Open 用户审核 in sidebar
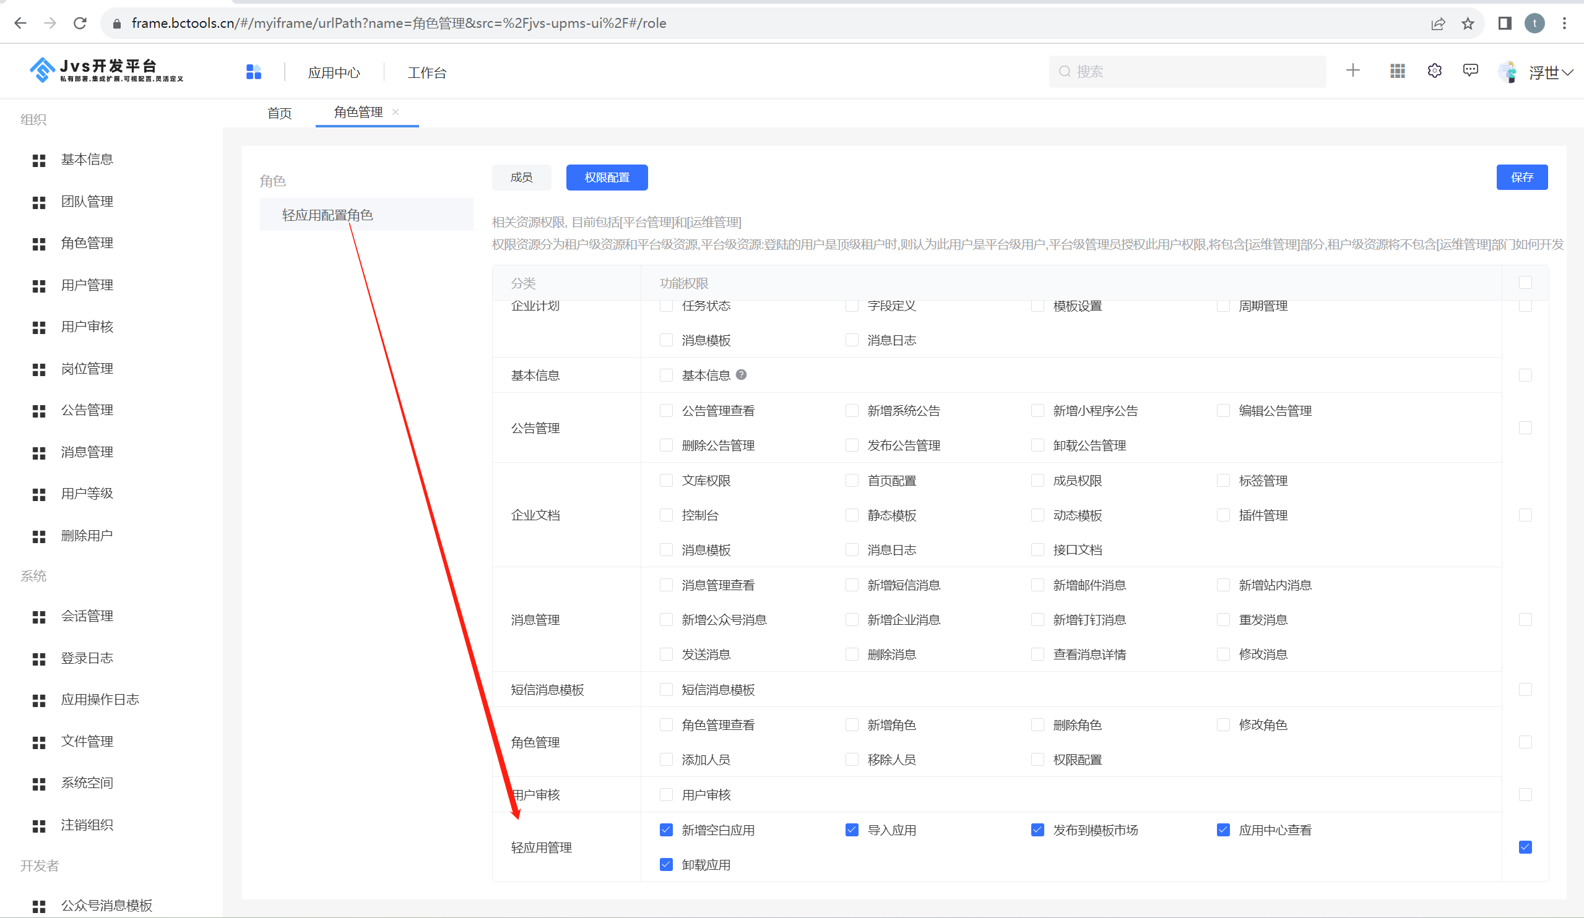The height and width of the screenshot is (918, 1584). tap(87, 327)
